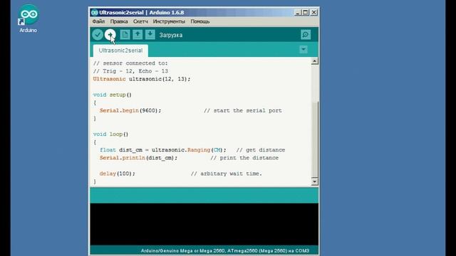Click the Arduino logo in title bar
The image size is (456, 256).
point(94,13)
